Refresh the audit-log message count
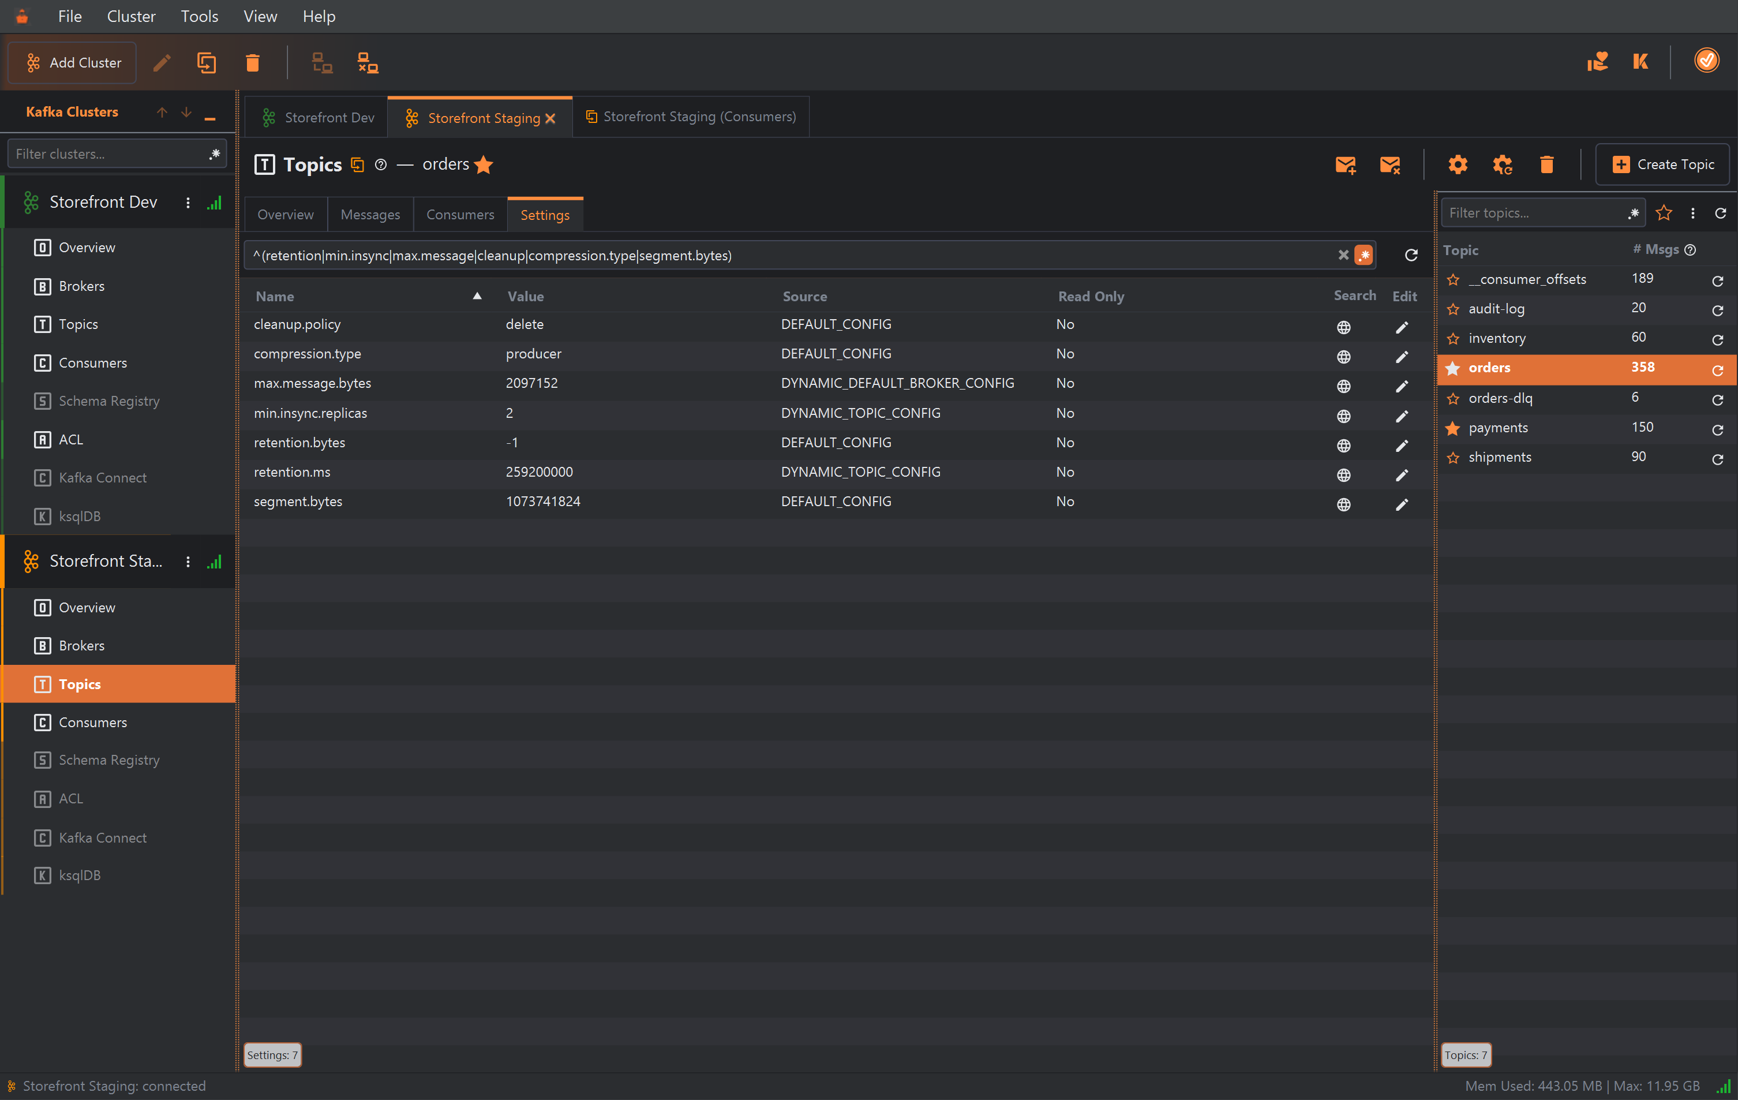 (x=1717, y=310)
